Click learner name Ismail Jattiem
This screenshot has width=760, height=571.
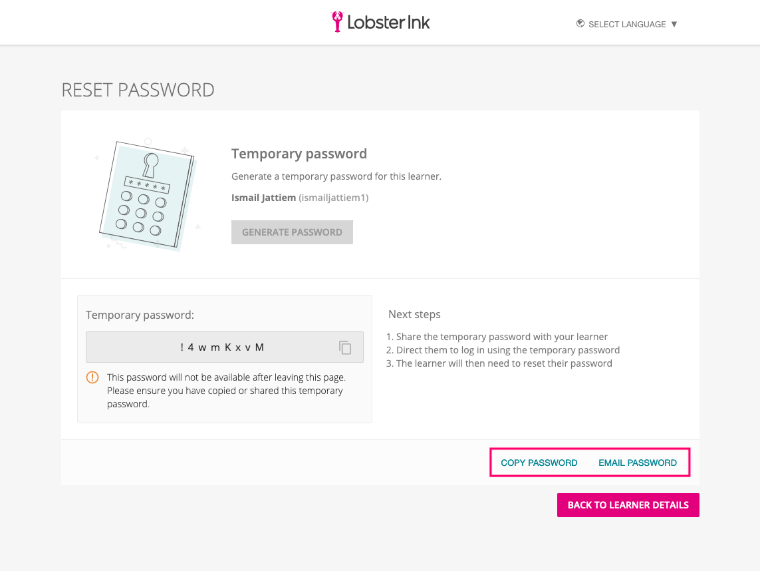coord(263,198)
